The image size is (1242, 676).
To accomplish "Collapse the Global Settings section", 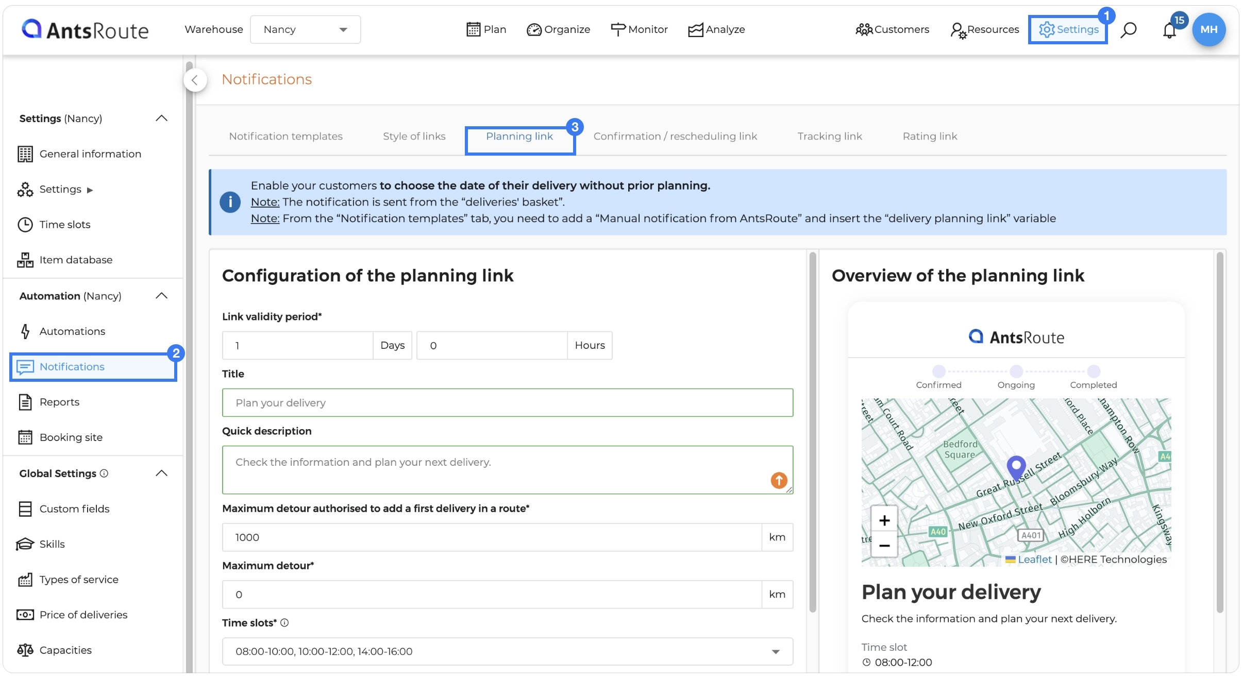I will click(x=161, y=473).
